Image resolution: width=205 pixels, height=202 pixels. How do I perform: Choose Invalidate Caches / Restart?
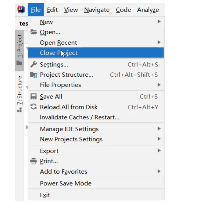[x=79, y=117]
